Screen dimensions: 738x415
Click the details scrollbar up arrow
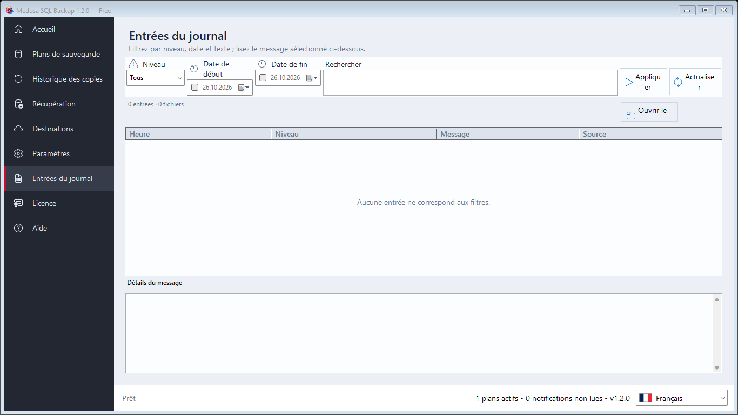tap(717, 299)
